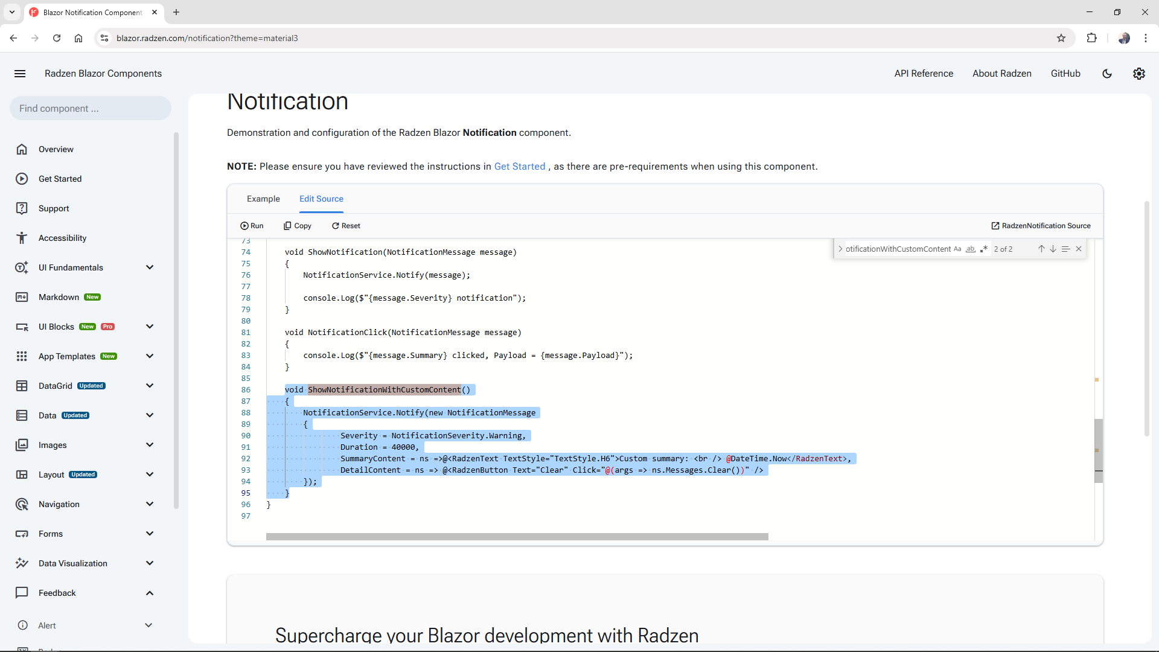The image size is (1159, 652).
Task: Click UI Fundamentals icon in sidebar
Action: point(22,267)
